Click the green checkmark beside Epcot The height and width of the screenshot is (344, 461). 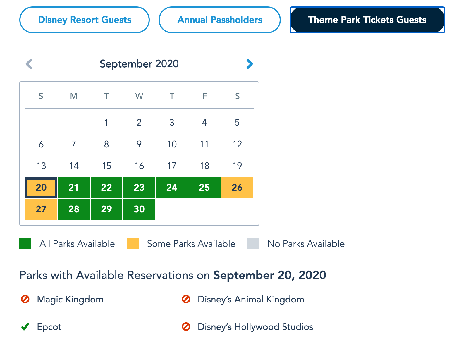[x=25, y=326]
